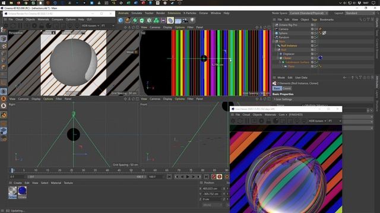380x213 pixels.
Task: Click the green subdivision surface generator icon
Action: [135, 20]
